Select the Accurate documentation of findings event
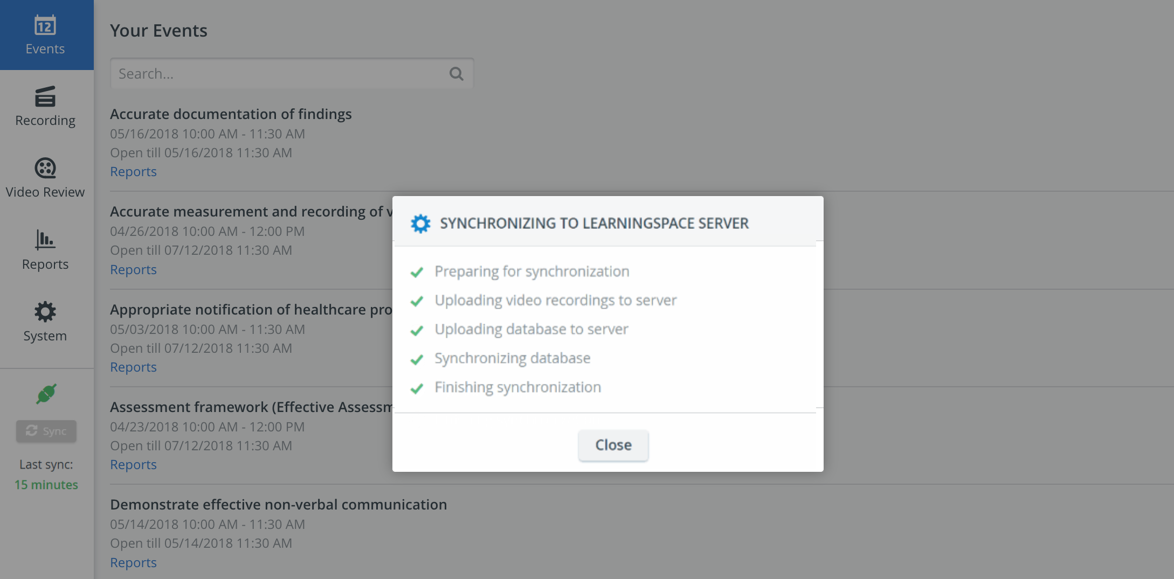Viewport: 1174px width, 579px height. 231,114
